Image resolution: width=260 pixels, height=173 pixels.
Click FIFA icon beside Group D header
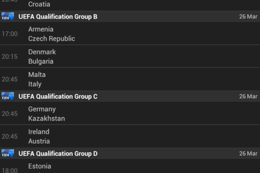[x=8, y=153]
